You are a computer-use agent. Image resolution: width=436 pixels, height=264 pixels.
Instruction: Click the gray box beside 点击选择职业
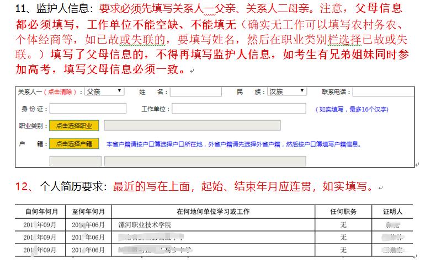[x=192, y=126]
